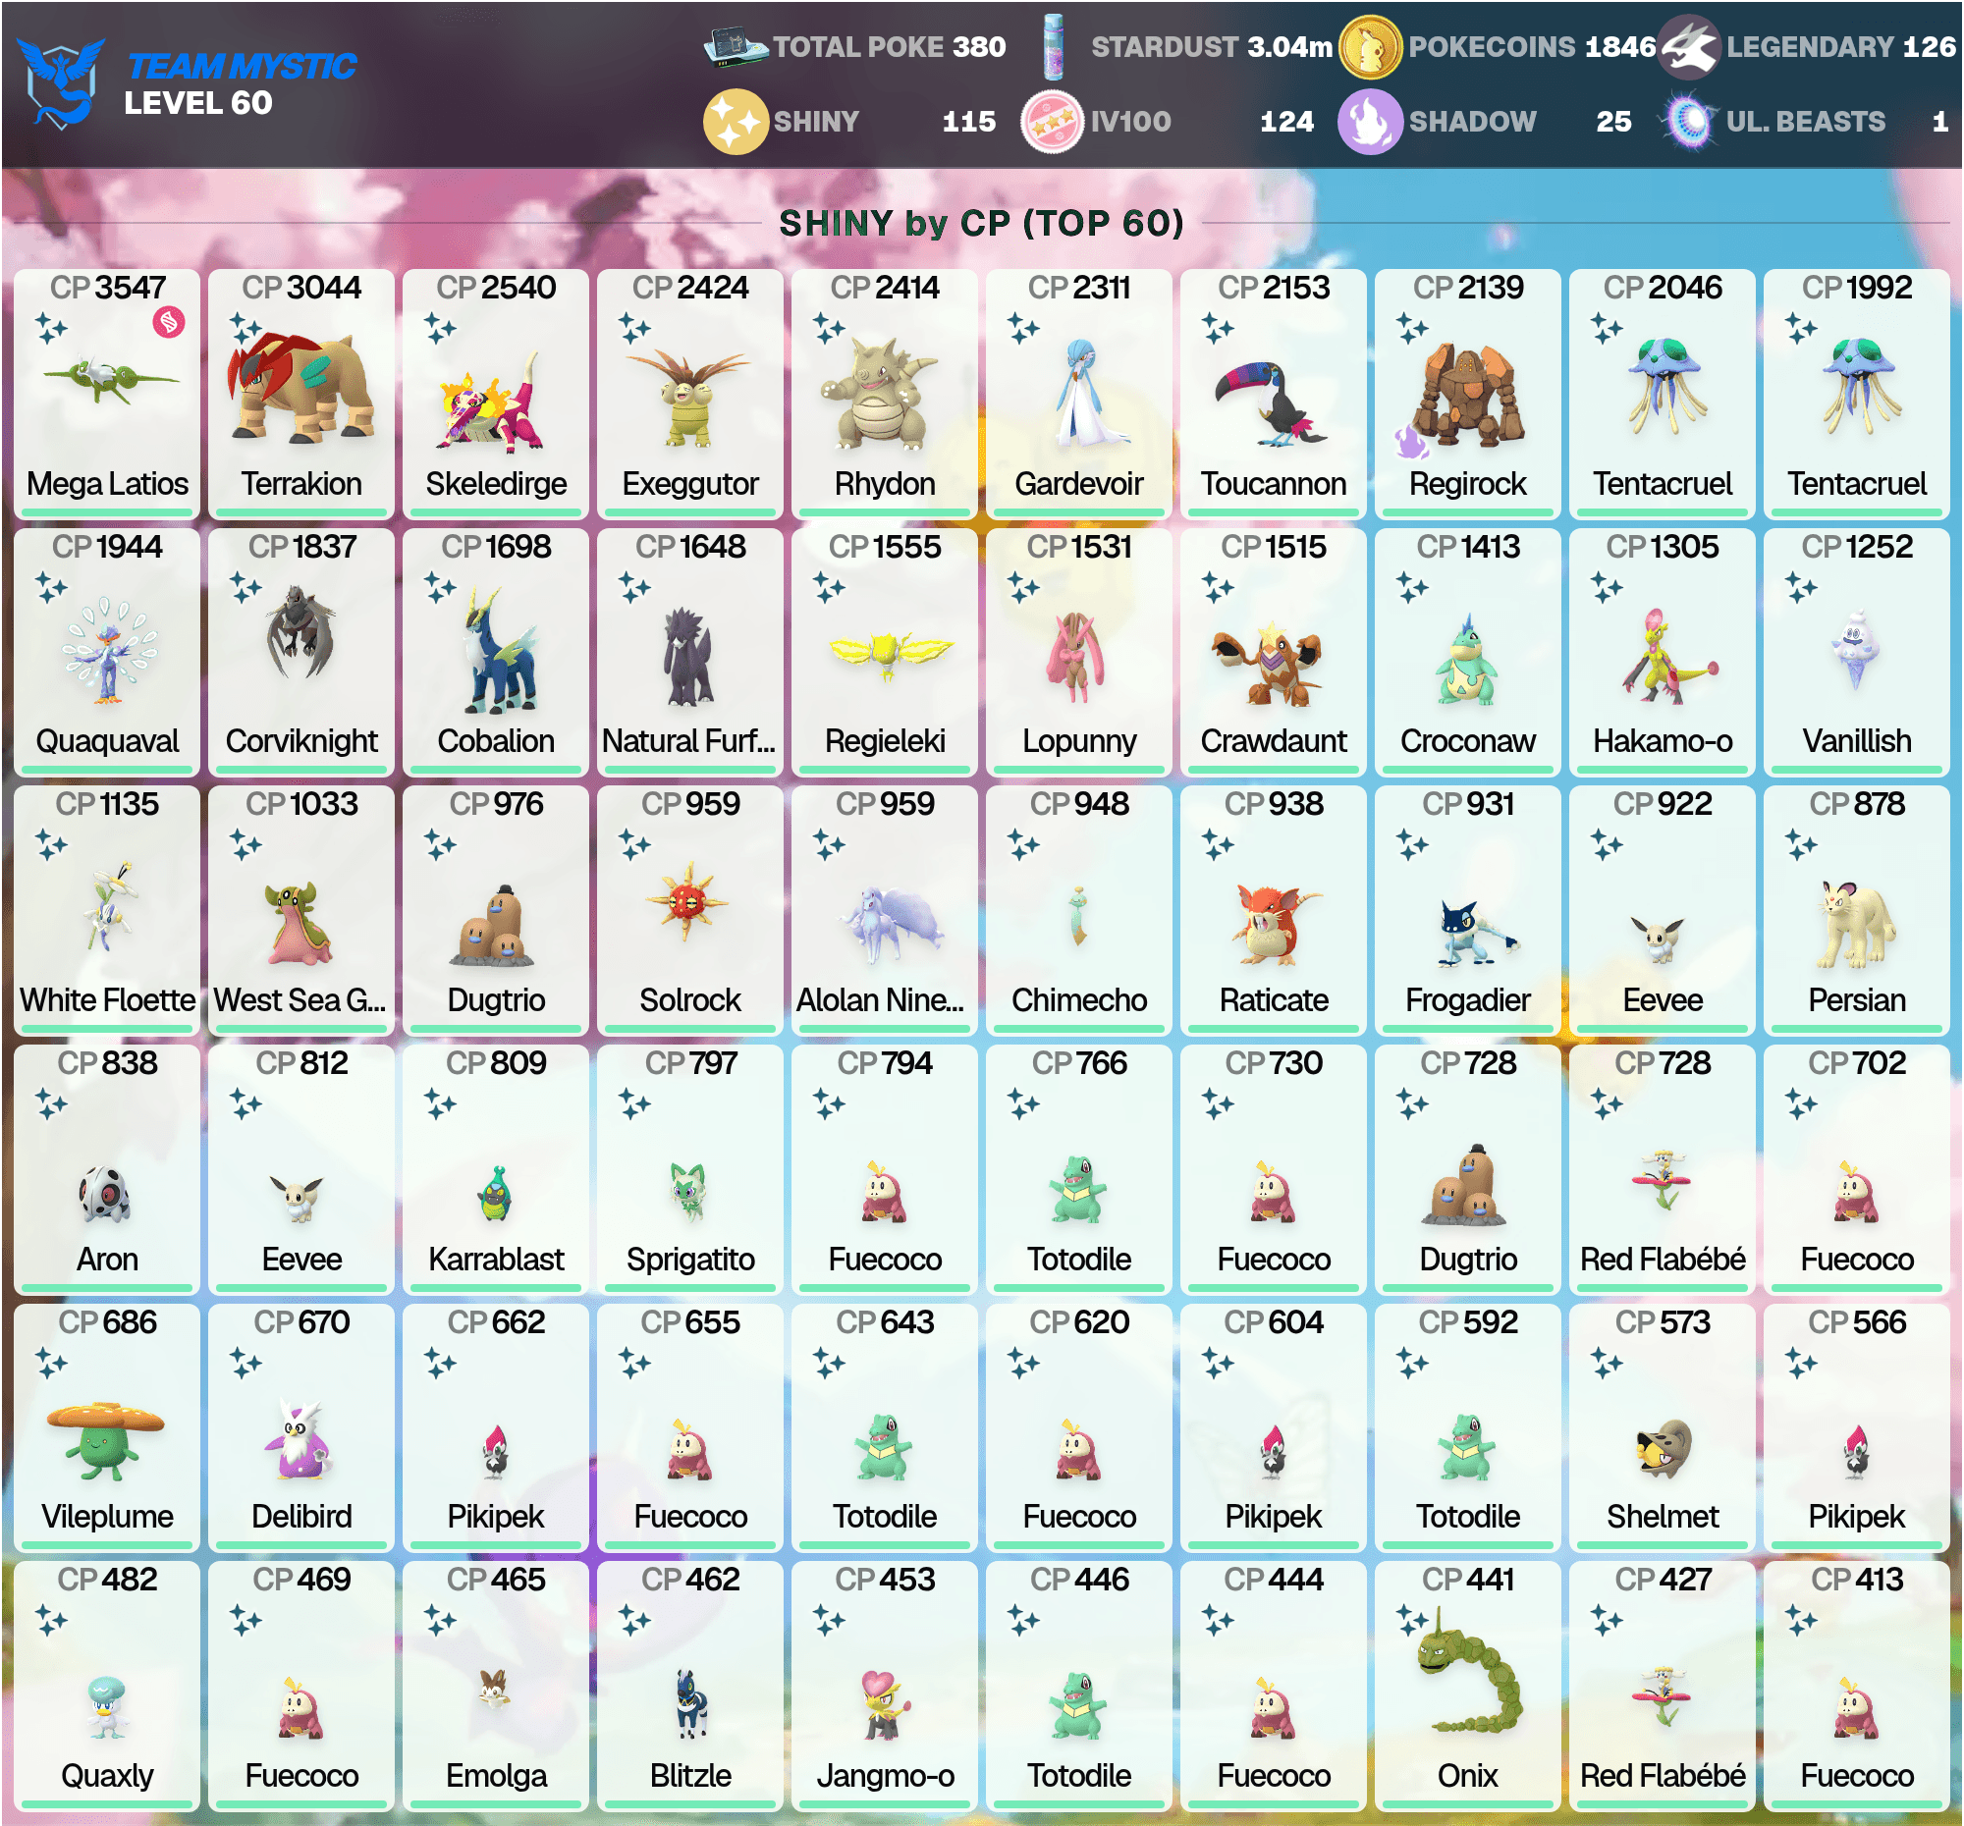Click the Pokecoins value "1846"
Screen dimensions: 1964x1826
click(x=1620, y=46)
